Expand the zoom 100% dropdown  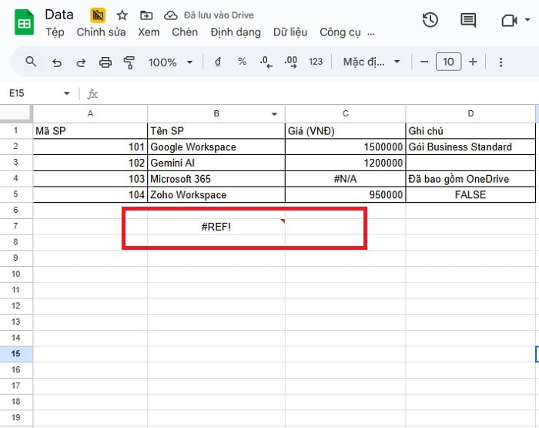(170, 62)
